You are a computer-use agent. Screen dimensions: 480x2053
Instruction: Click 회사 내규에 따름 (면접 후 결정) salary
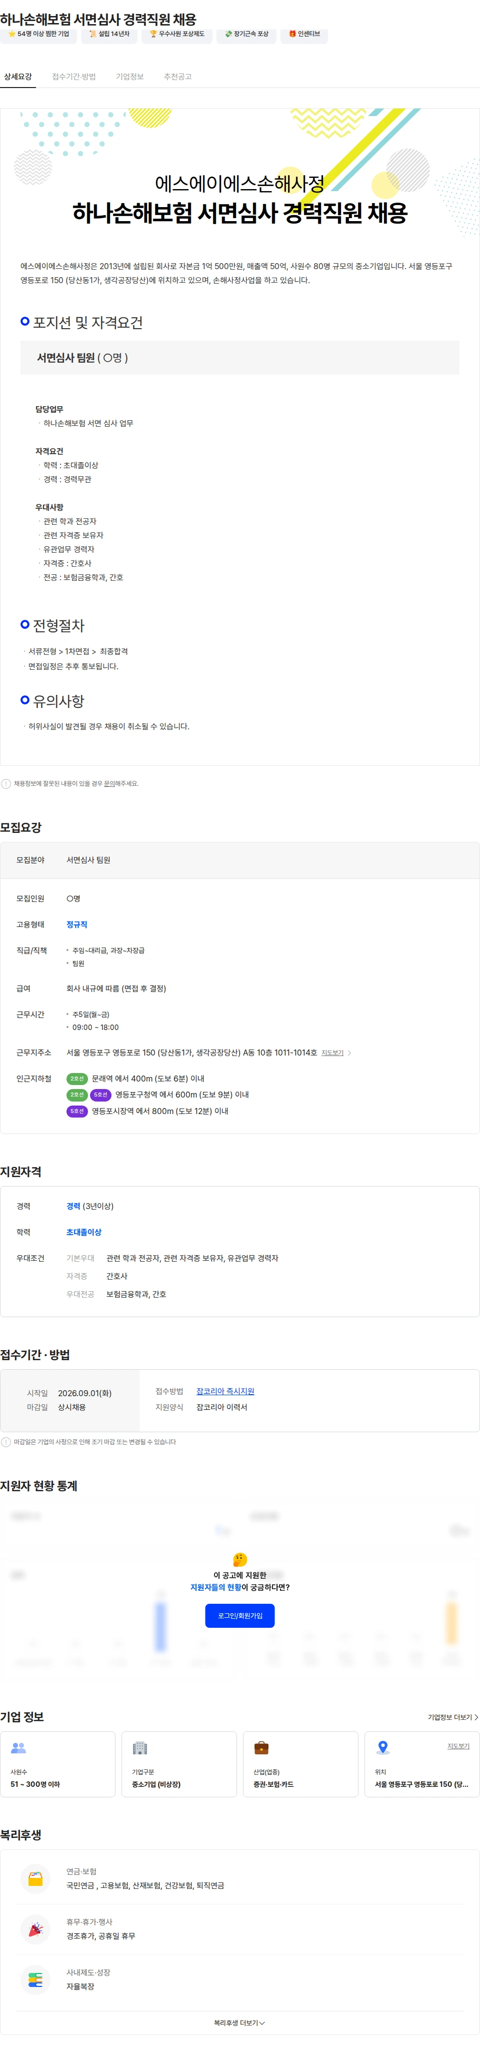pyautogui.click(x=116, y=988)
